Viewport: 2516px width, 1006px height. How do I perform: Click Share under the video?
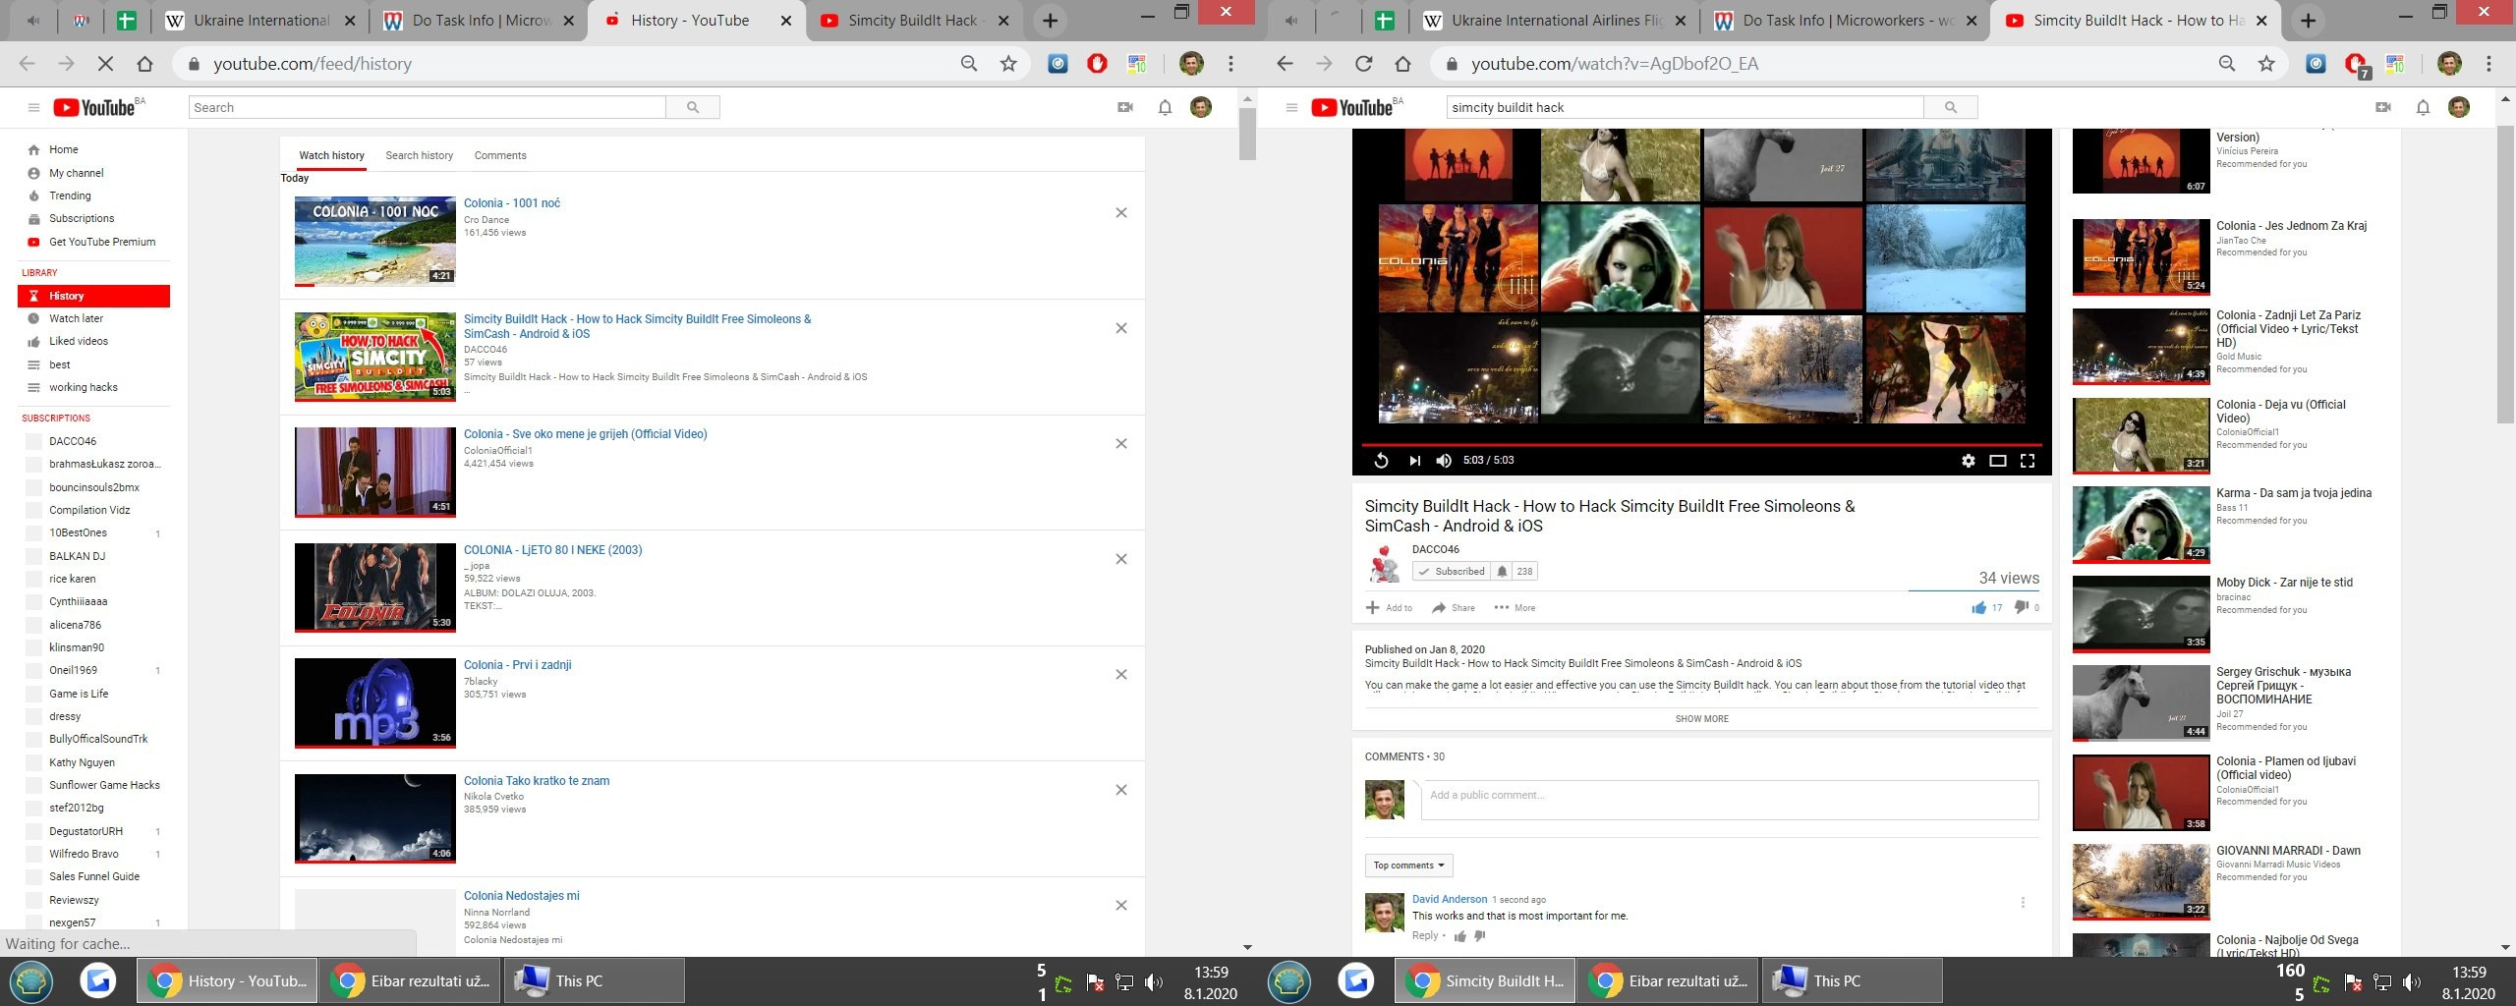pyautogui.click(x=1454, y=608)
